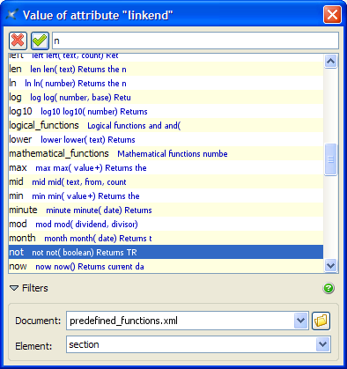This screenshot has width=347, height=369.
Task: Select the "minute" function row
Action: (166, 210)
